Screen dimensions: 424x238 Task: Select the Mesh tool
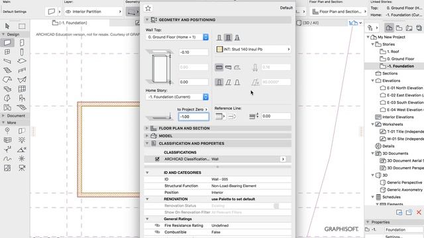click(x=22, y=107)
